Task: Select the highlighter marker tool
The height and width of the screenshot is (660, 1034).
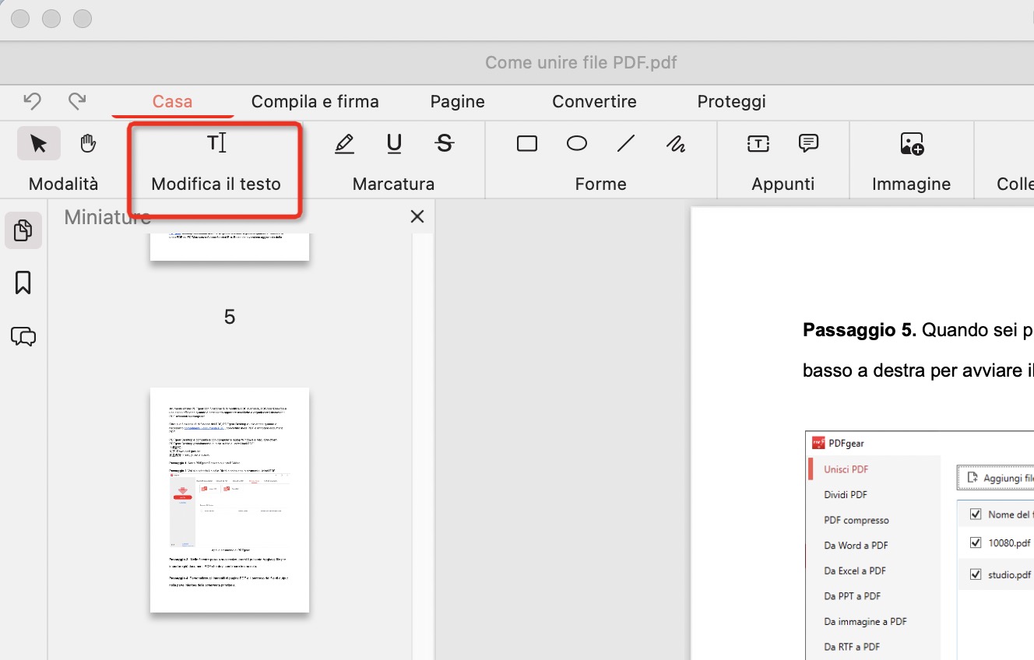Action: point(344,144)
